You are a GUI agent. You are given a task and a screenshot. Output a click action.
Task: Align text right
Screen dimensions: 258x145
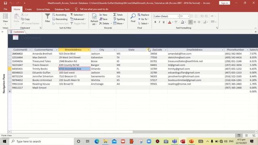tap(199, 22)
